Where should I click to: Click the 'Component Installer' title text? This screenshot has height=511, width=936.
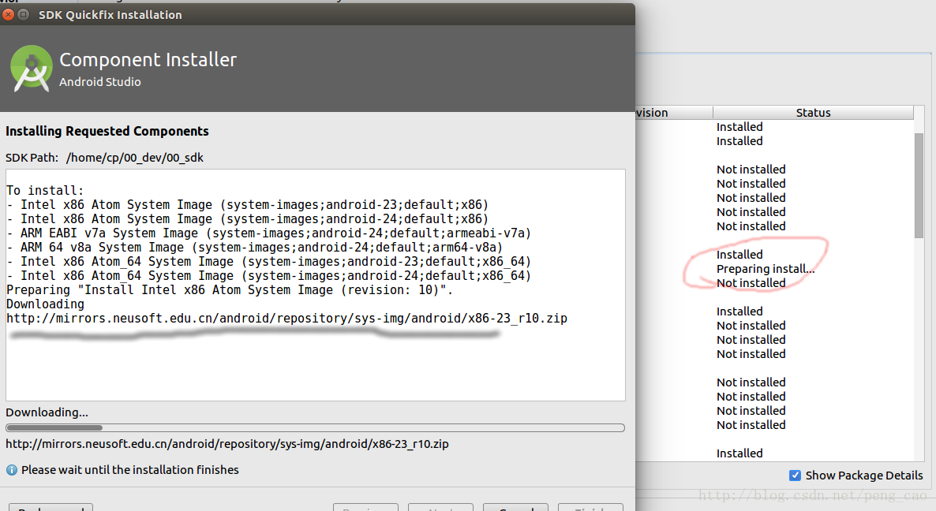pos(148,60)
